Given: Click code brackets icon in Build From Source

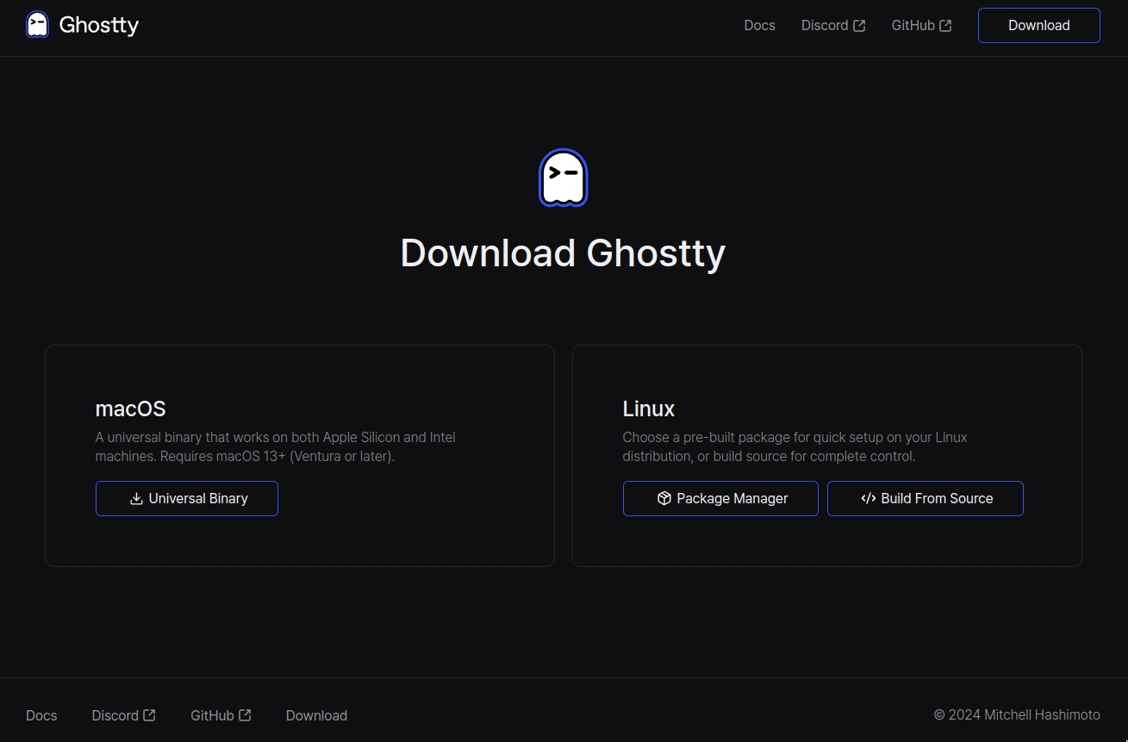Looking at the screenshot, I should click(868, 498).
